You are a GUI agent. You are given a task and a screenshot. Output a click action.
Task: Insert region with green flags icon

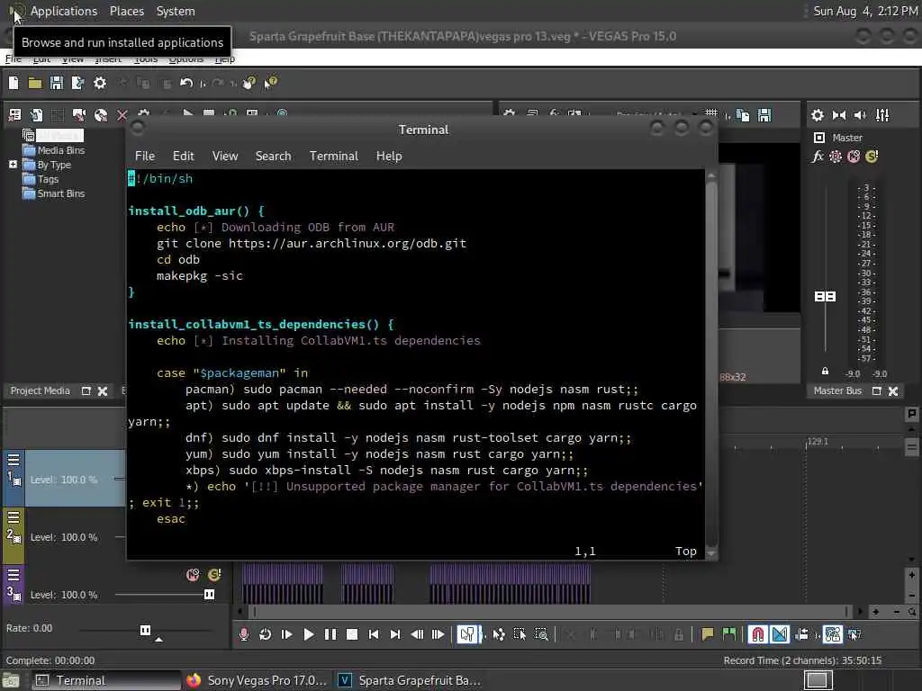pos(729,634)
